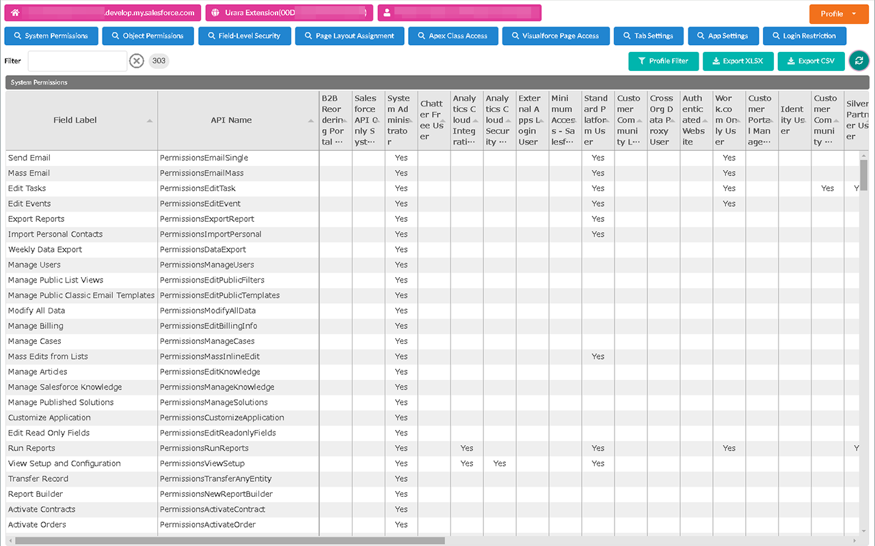Open Field-Level Security view
Screen dimensions: 875x546
(x=245, y=36)
